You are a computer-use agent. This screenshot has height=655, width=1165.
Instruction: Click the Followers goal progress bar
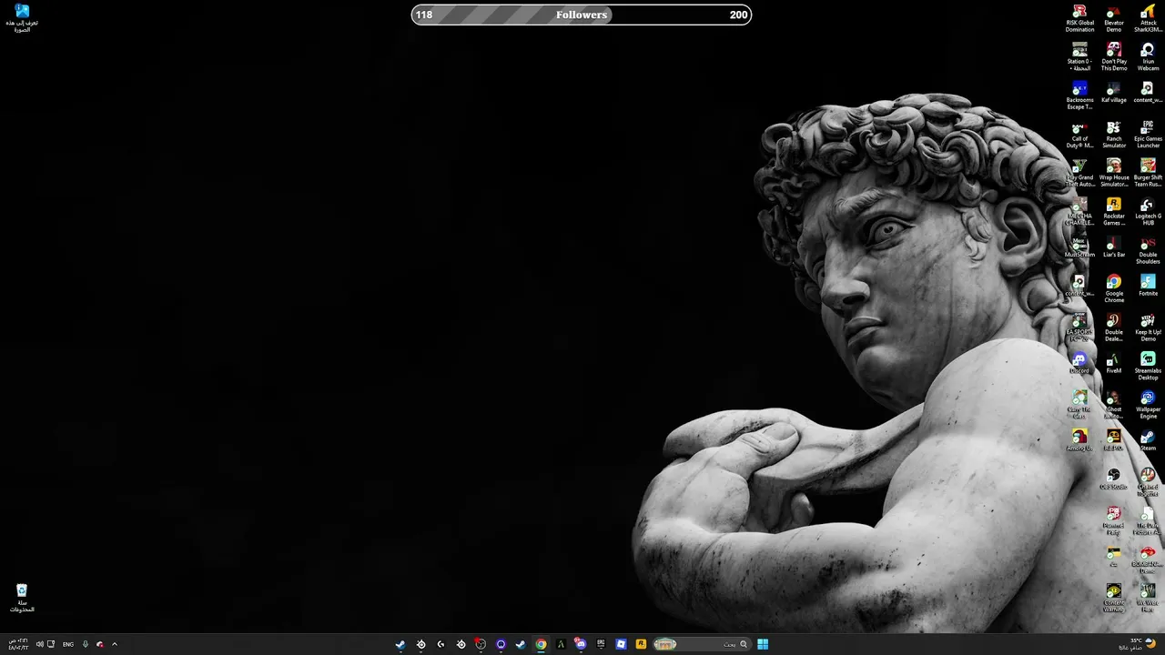click(582, 15)
